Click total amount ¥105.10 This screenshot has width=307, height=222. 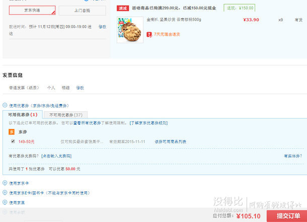pyautogui.click(x=248, y=216)
